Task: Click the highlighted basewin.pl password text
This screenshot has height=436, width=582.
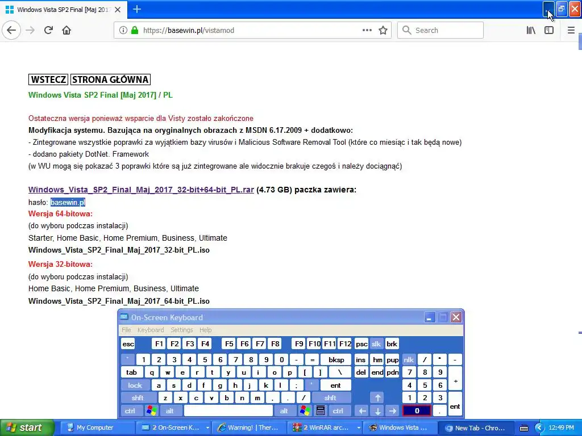Action: [x=68, y=203]
